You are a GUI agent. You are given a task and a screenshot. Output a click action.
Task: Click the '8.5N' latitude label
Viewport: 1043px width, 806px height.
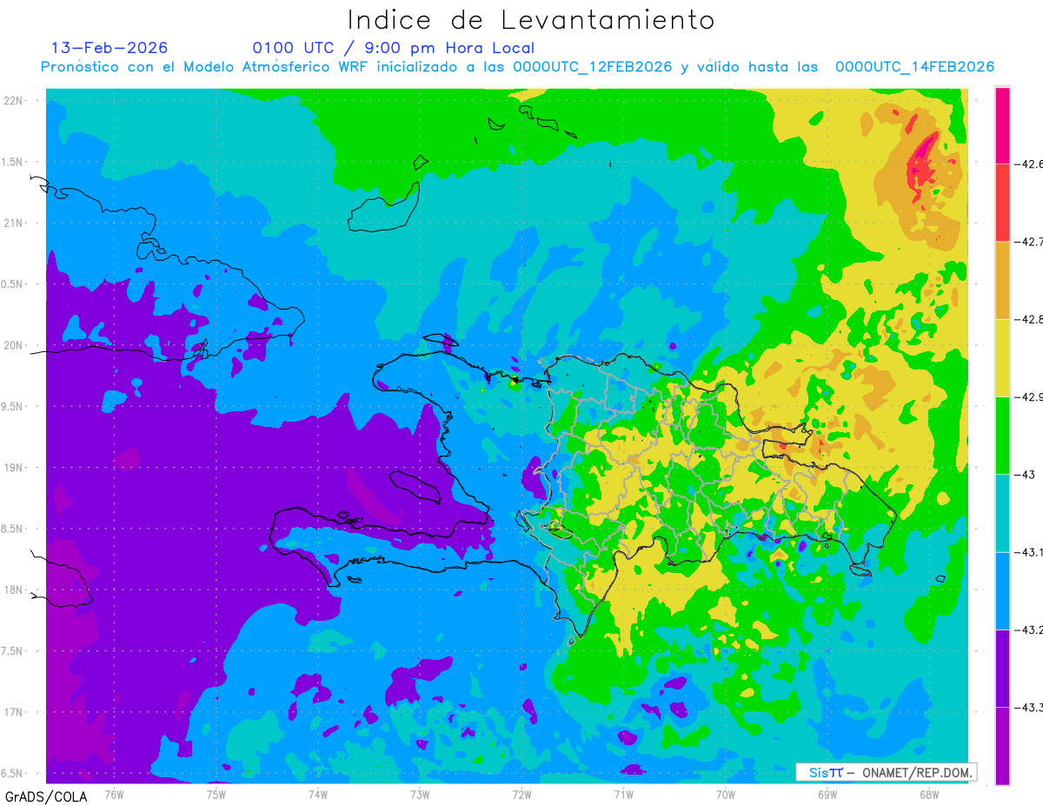13,529
